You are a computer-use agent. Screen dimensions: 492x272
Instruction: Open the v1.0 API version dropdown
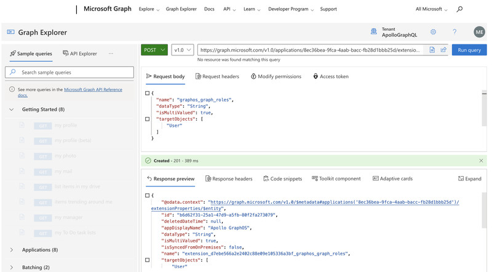[x=183, y=50]
